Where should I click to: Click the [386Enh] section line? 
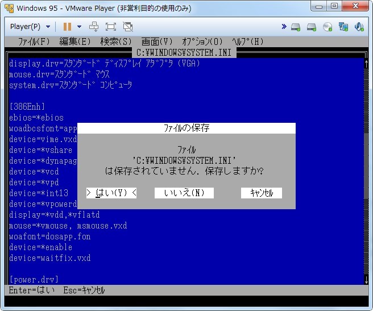[x=27, y=106]
